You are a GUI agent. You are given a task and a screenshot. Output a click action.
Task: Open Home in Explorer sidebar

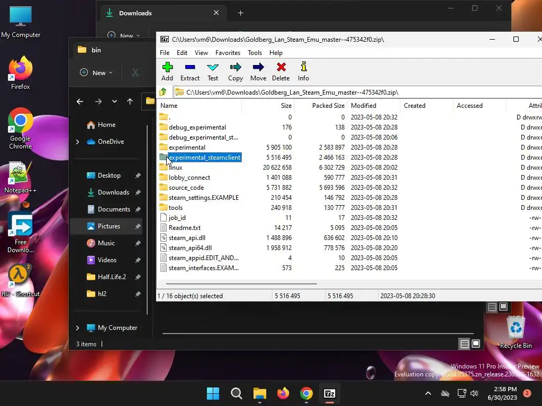pos(106,125)
